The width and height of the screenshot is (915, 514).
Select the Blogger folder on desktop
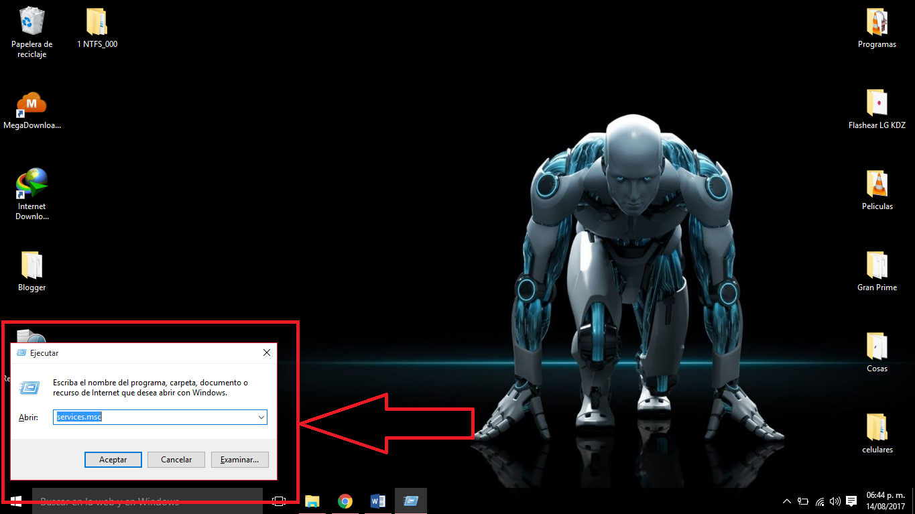point(32,271)
